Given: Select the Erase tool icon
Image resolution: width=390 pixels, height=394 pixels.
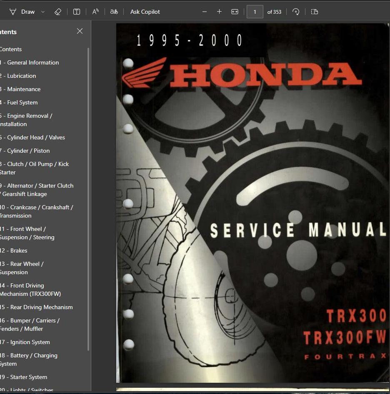Looking at the screenshot, I should click(x=58, y=12).
